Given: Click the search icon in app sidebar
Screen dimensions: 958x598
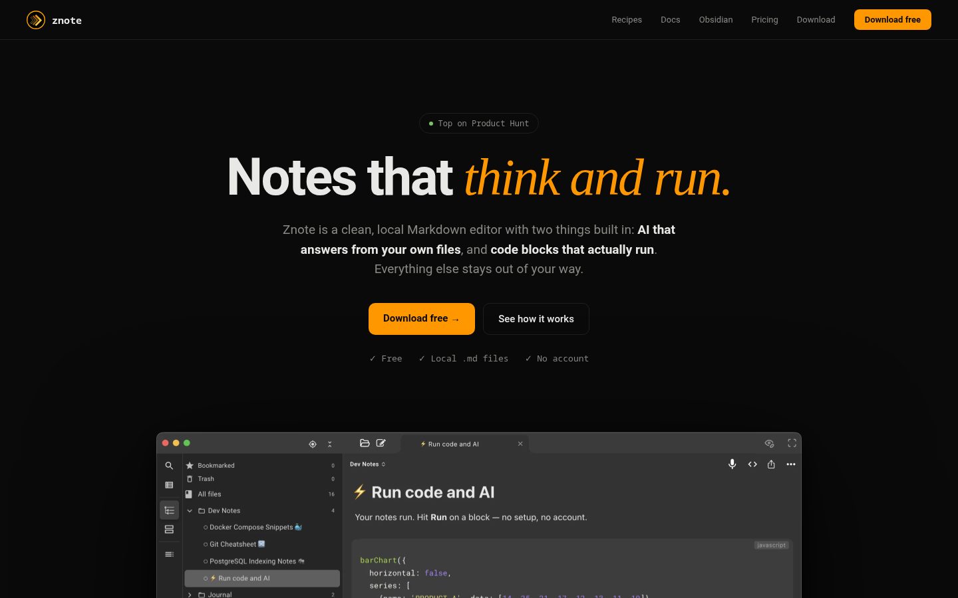Looking at the screenshot, I should tap(169, 466).
